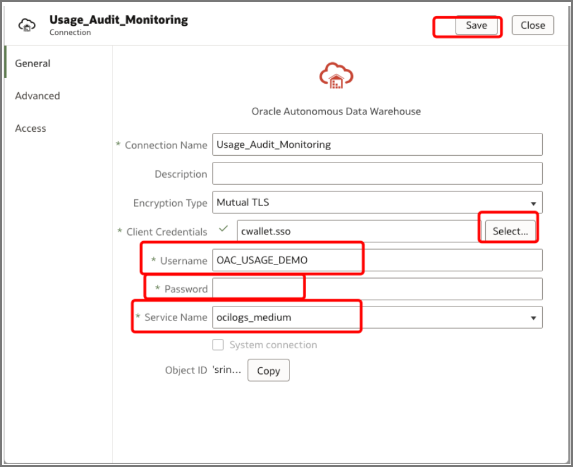Go to the Access tab

(x=30, y=129)
